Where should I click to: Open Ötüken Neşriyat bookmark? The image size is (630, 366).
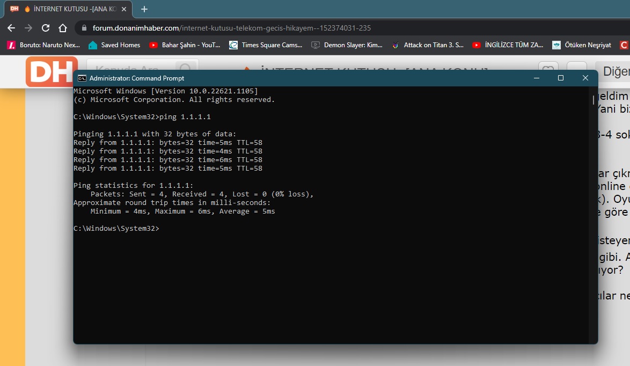(x=582, y=45)
